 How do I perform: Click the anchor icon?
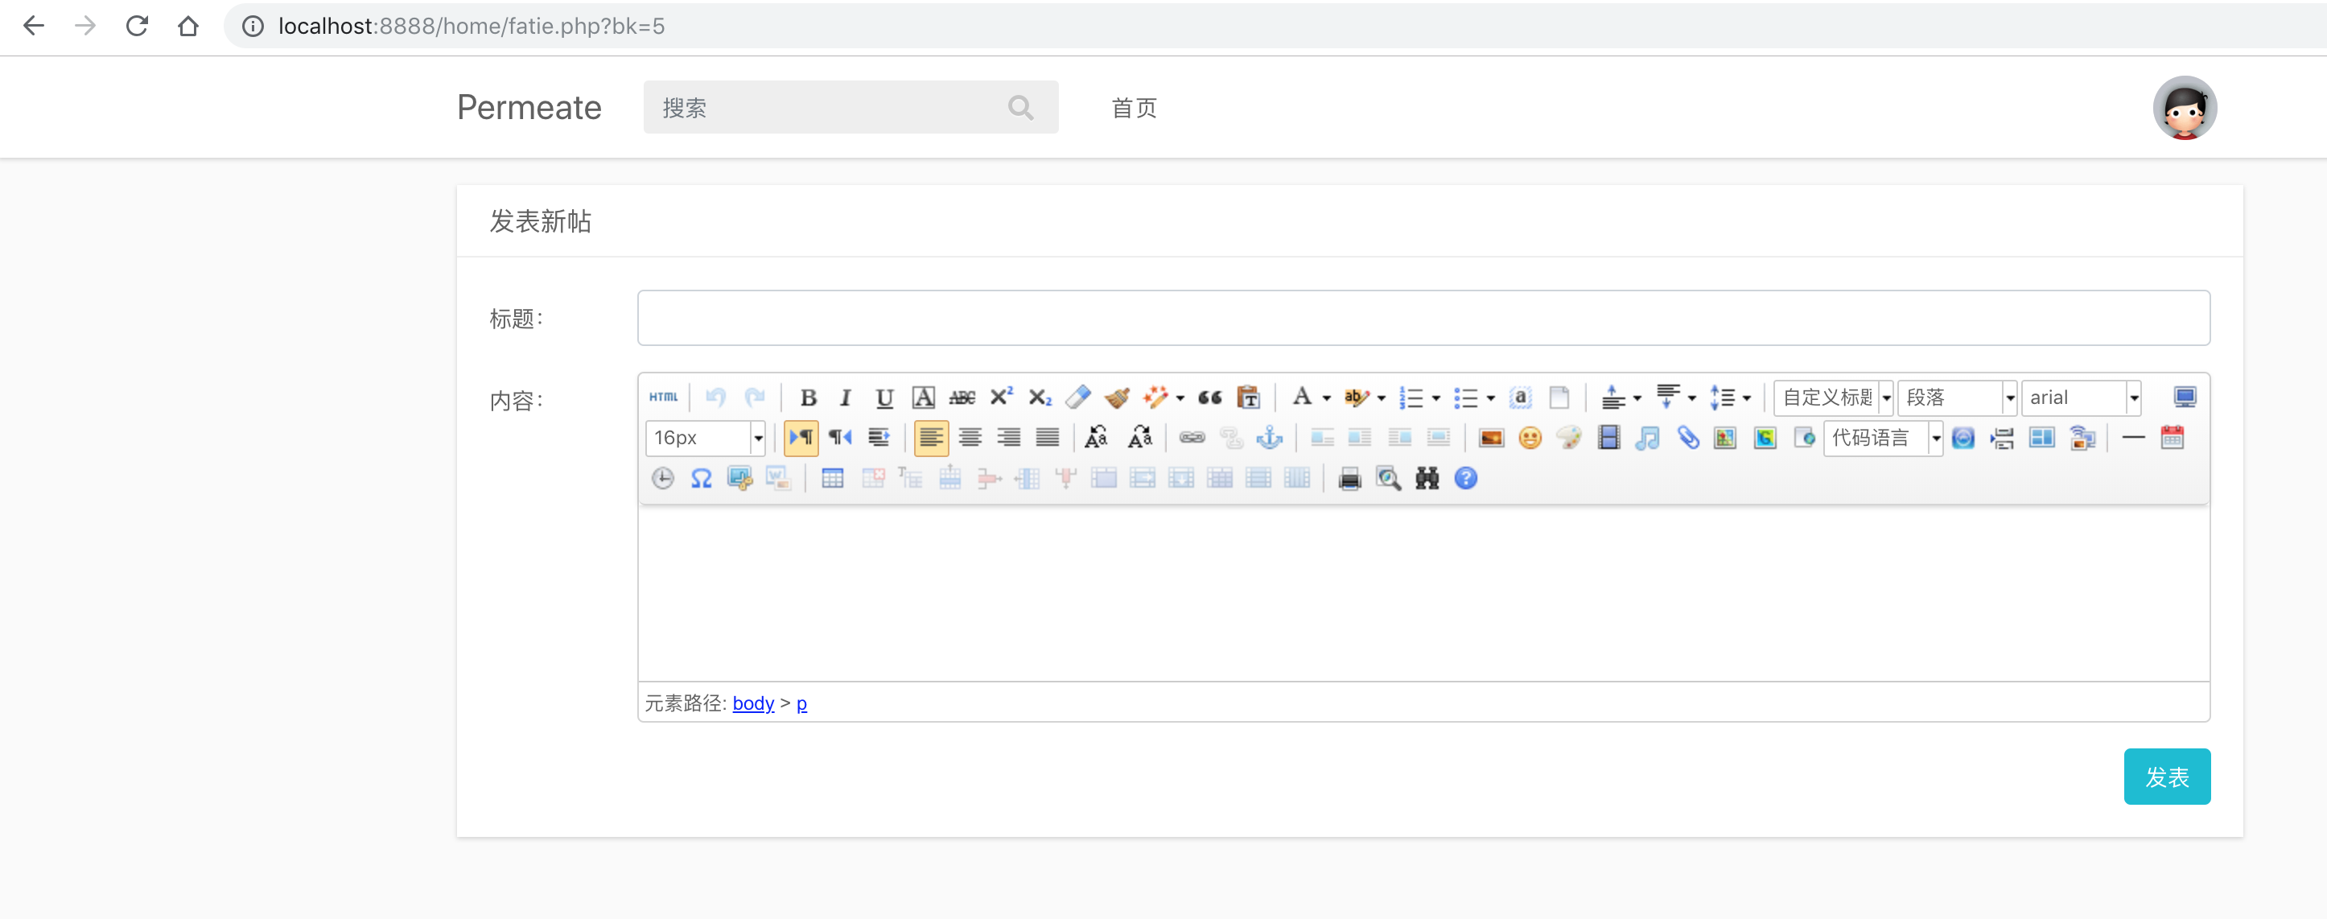[x=1269, y=439]
